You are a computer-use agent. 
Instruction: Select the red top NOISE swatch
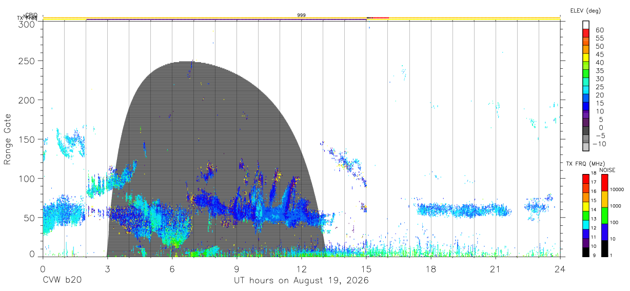604,182
